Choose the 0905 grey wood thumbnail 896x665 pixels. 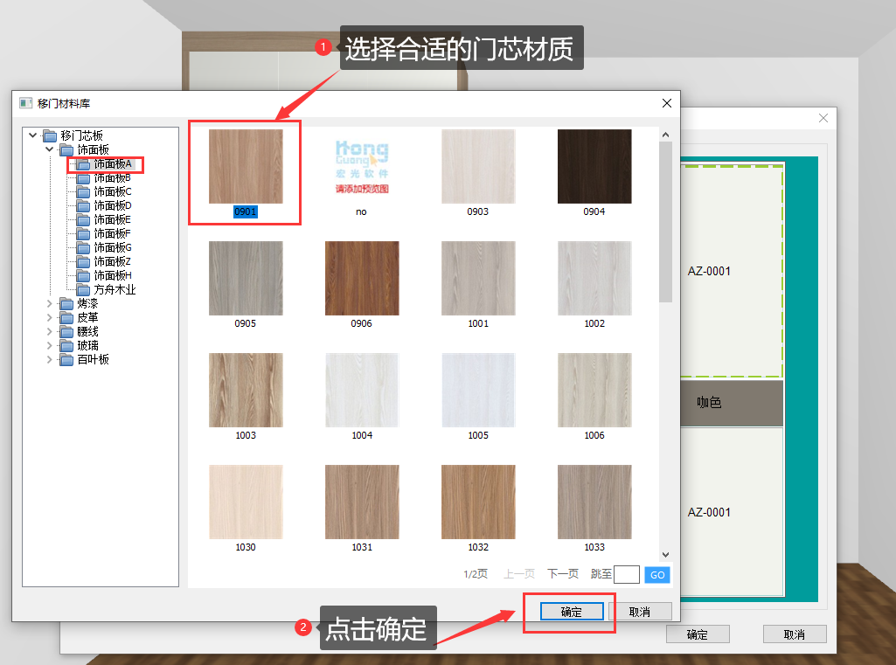pyautogui.click(x=246, y=278)
